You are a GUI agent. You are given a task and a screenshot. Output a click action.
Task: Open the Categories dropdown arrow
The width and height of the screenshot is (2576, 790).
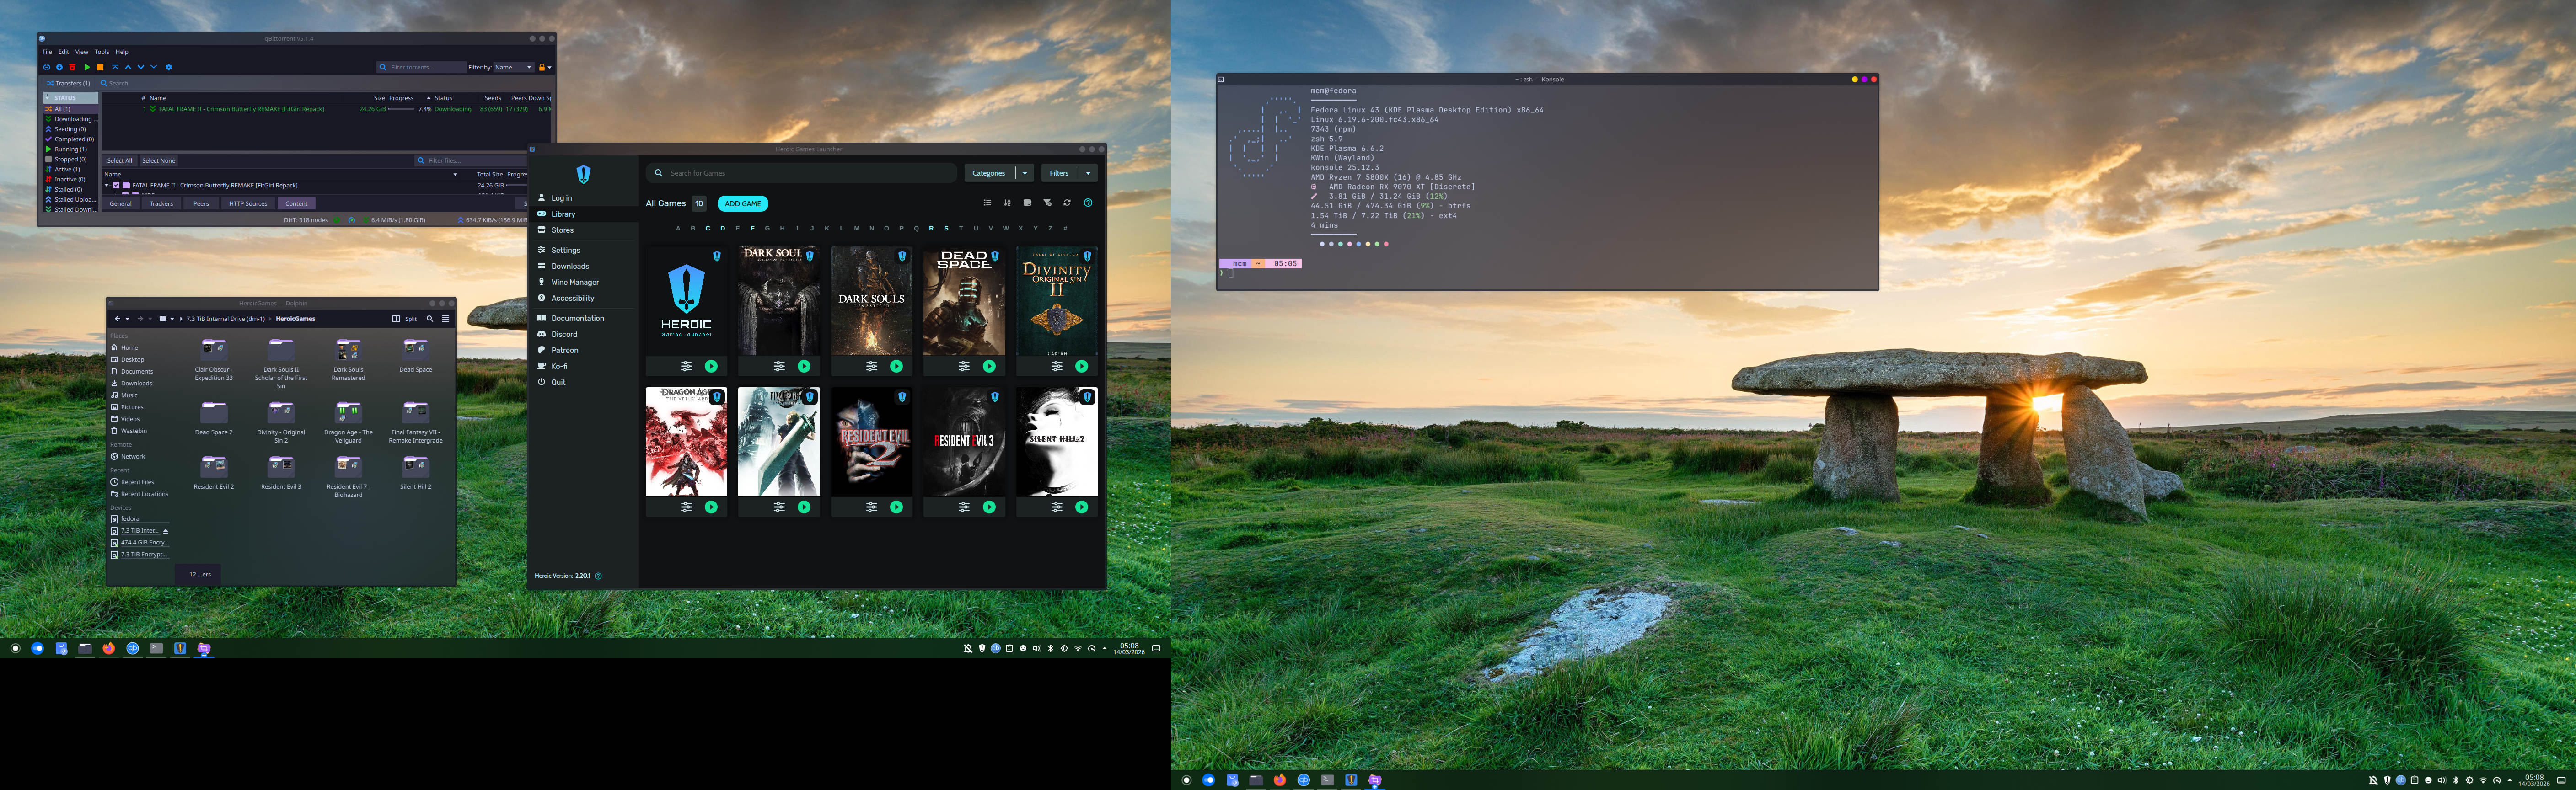[1024, 173]
